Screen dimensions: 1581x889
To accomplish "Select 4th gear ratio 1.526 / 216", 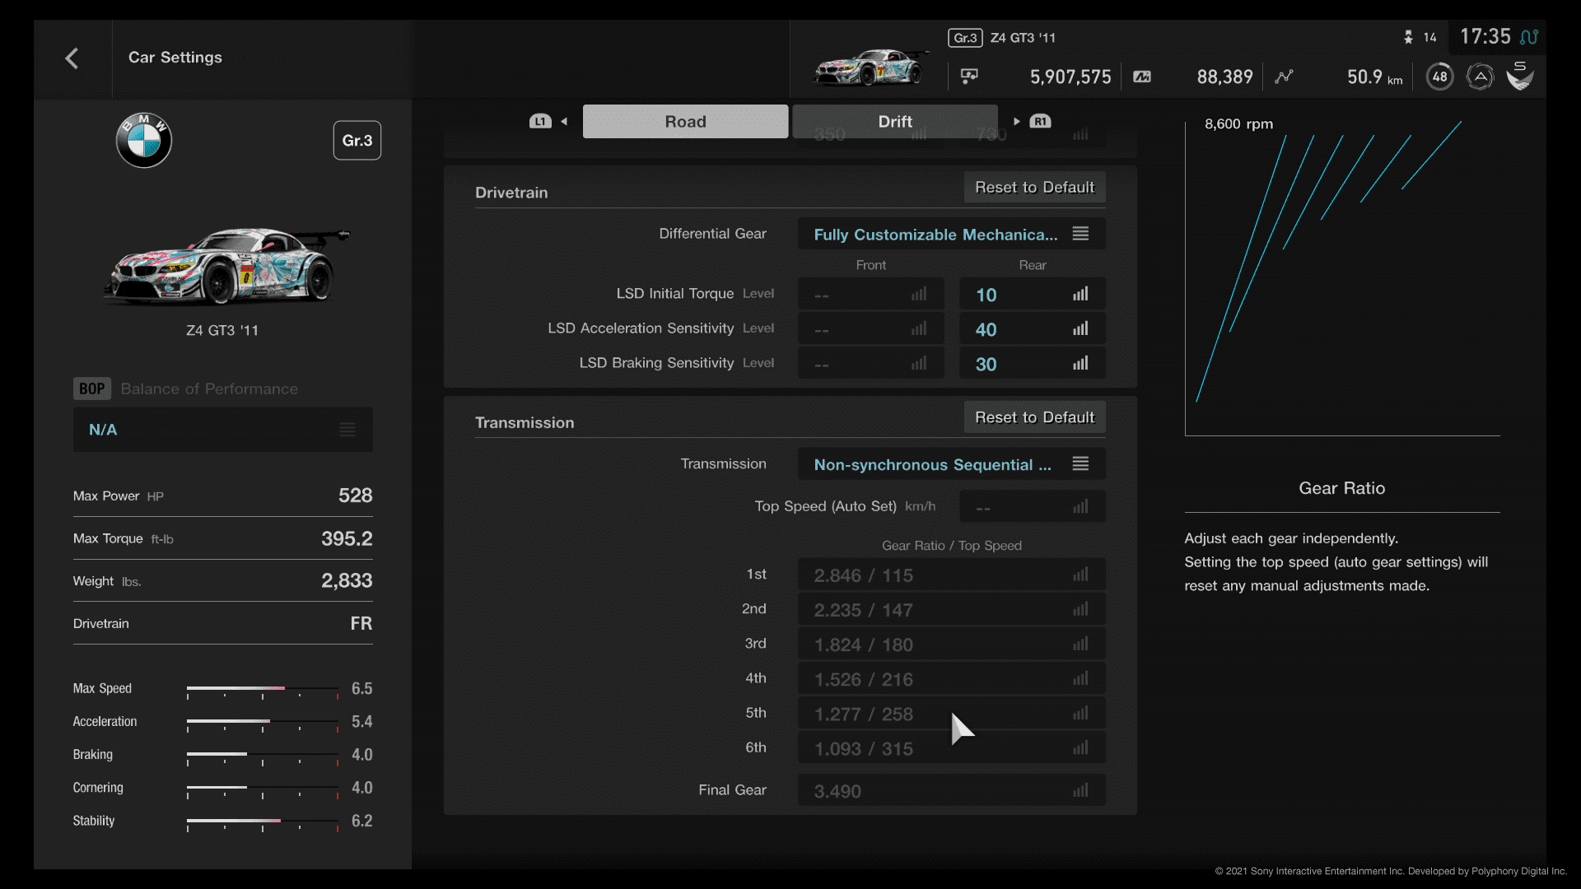I will pyautogui.click(x=951, y=678).
